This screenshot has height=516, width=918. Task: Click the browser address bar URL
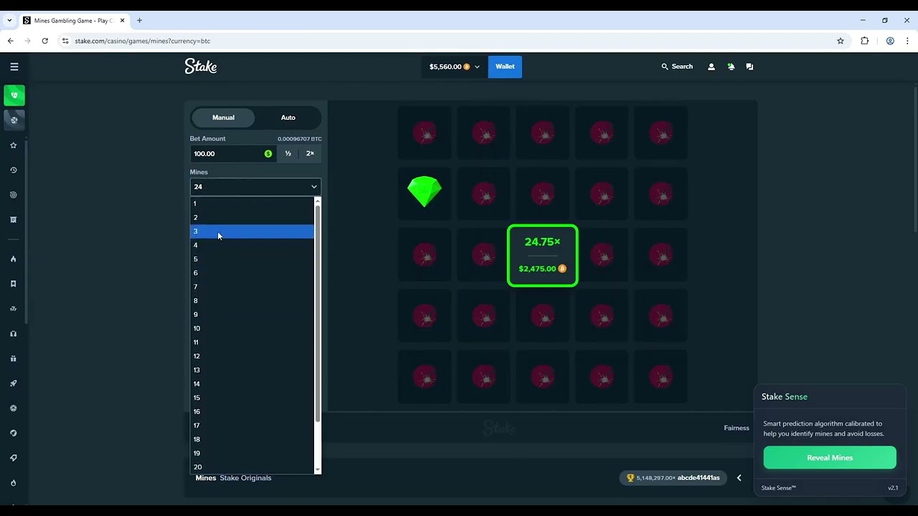coord(143,41)
